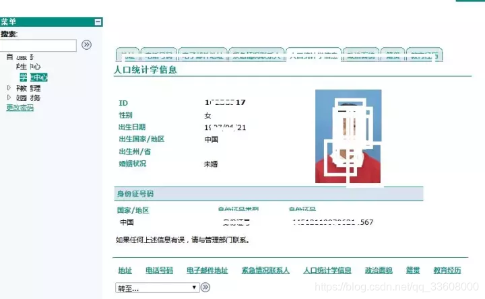The image size is (485, 299).
Task: Select the highlighted 学生中心 tree item
Action: click(x=34, y=77)
